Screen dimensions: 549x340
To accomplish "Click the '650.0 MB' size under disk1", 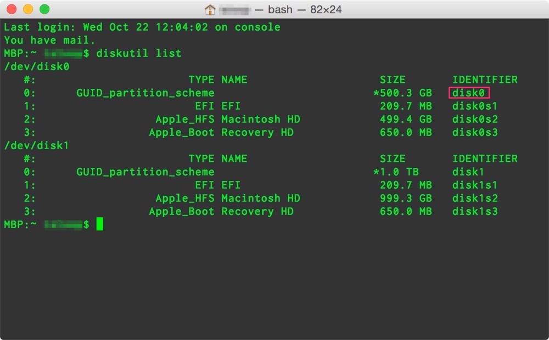I will [406, 211].
